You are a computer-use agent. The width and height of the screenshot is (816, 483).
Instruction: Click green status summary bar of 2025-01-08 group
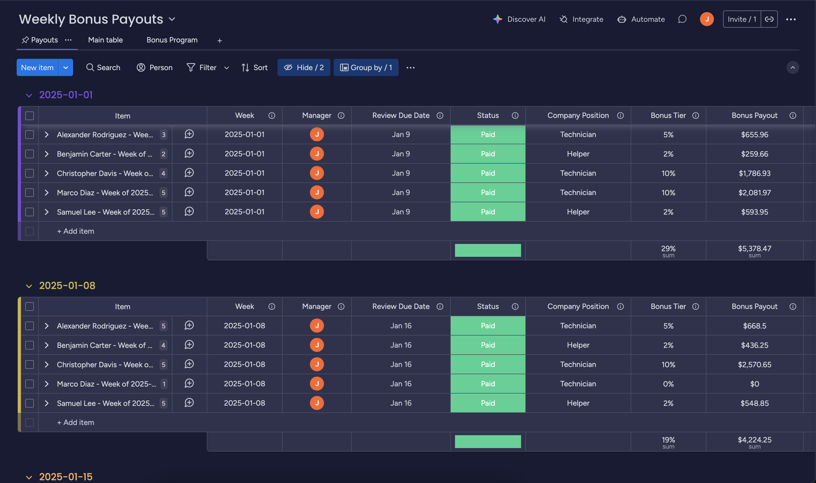pyautogui.click(x=488, y=441)
